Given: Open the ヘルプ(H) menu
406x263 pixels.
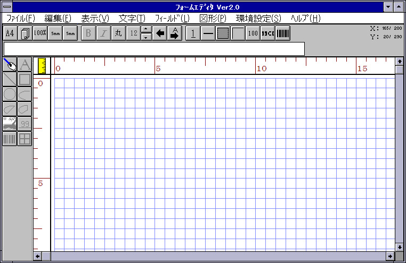Looking at the screenshot, I should point(305,18).
